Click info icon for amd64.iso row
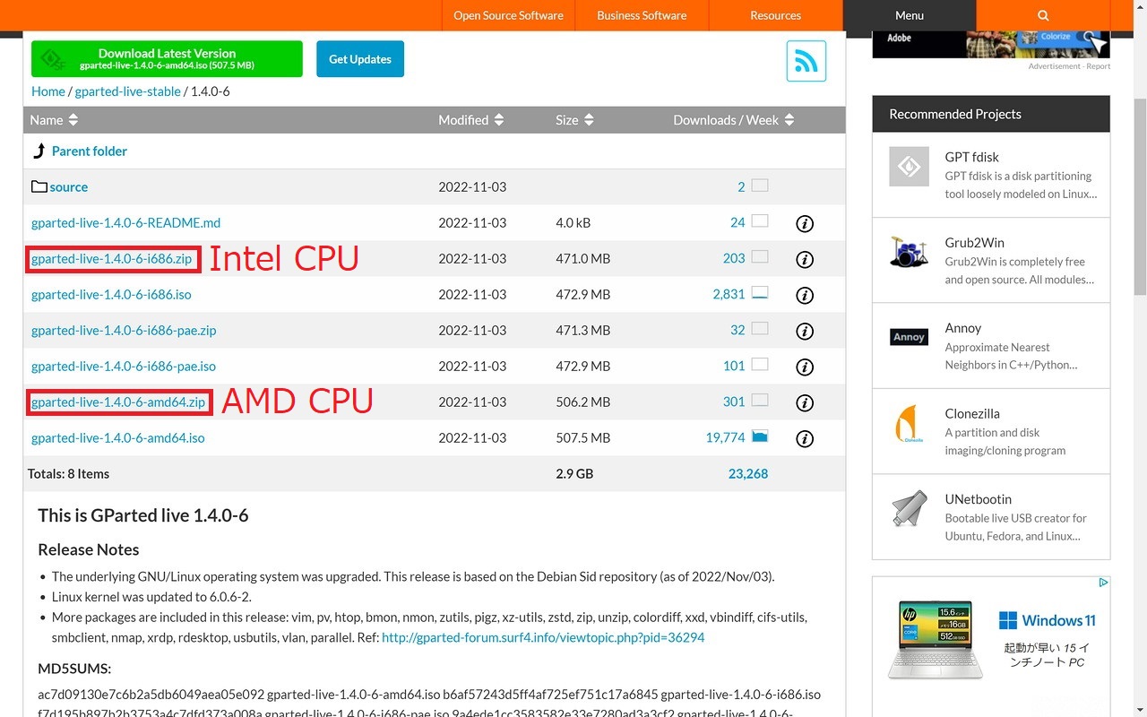This screenshot has width=1147, height=717. click(x=805, y=438)
